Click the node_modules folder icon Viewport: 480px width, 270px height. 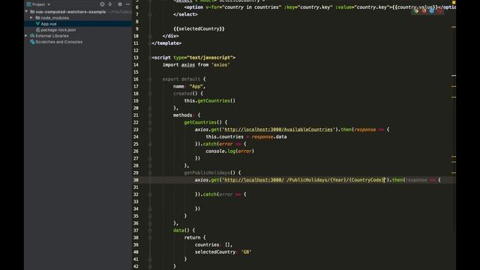[37, 18]
